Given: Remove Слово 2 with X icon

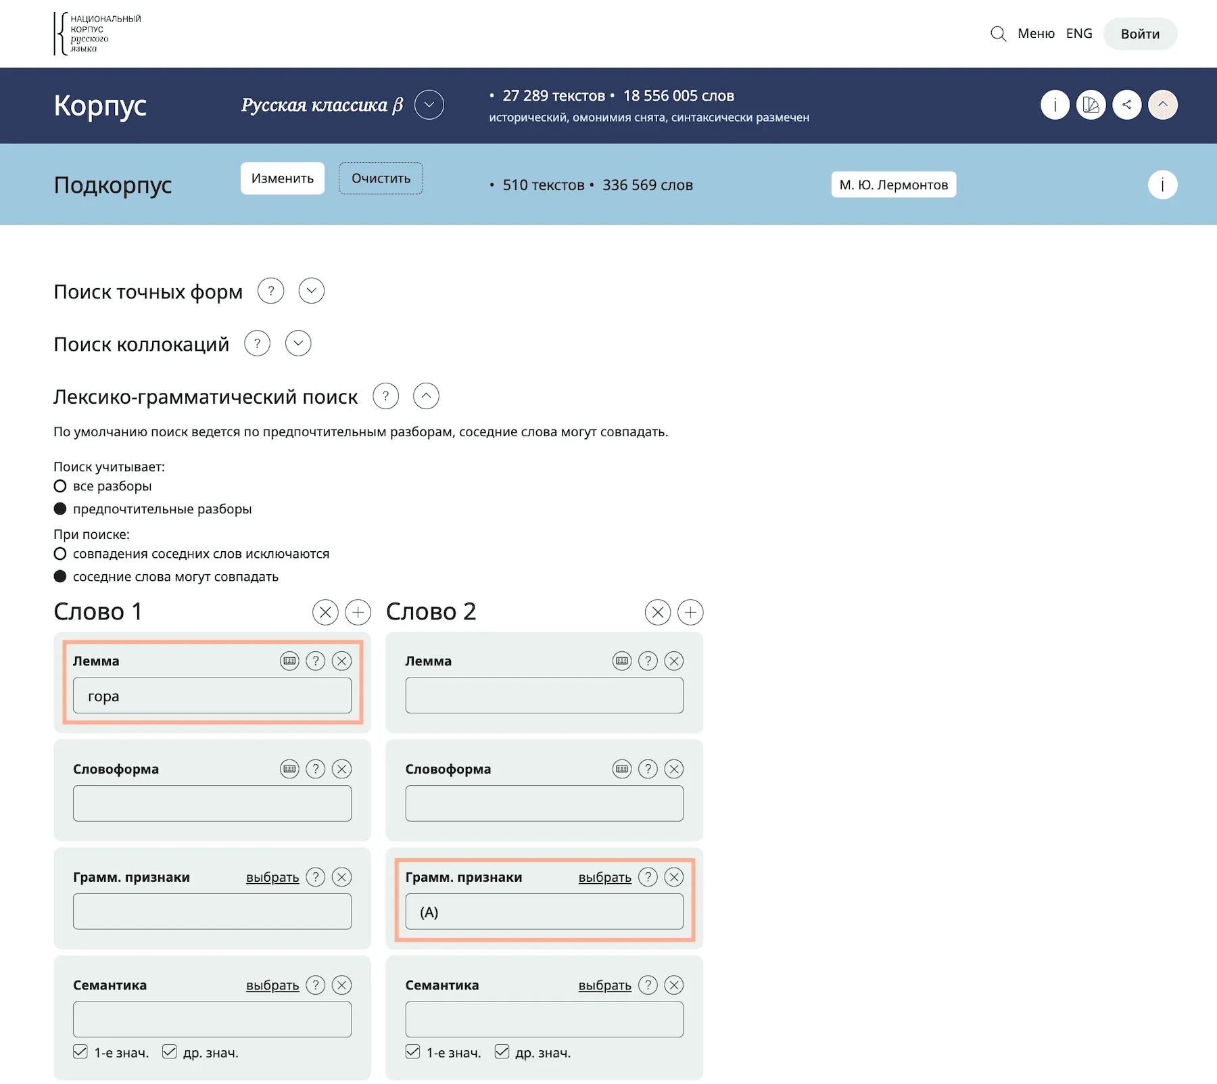Looking at the screenshot, I should [x=658, y=613].
